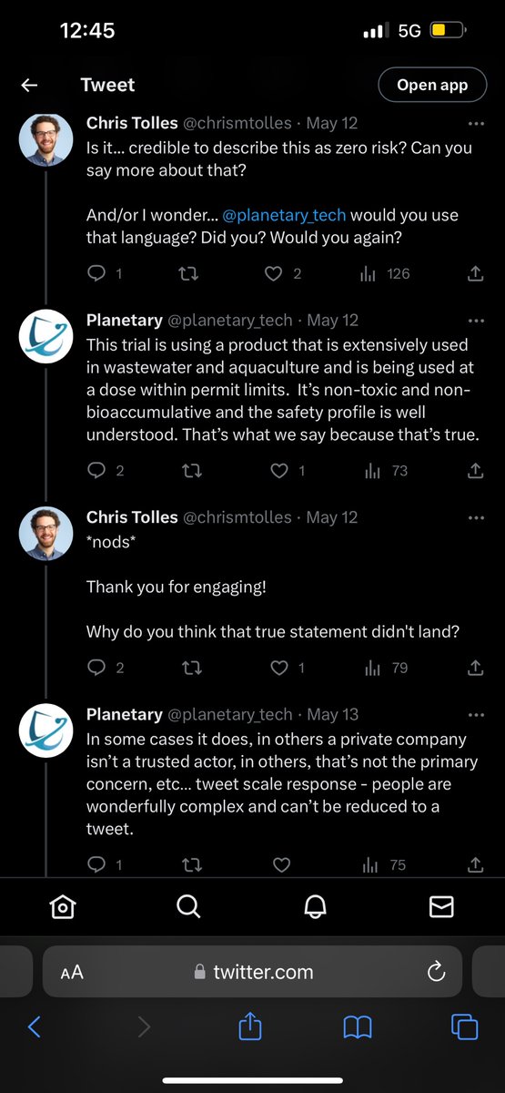Screen dimensions: 505x1093
Task: Share Planetary's permit limits tweet
Action: click(475, 471)
